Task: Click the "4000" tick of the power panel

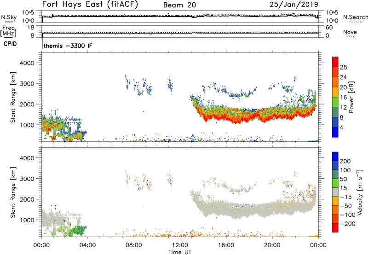Action: point(27,63)
